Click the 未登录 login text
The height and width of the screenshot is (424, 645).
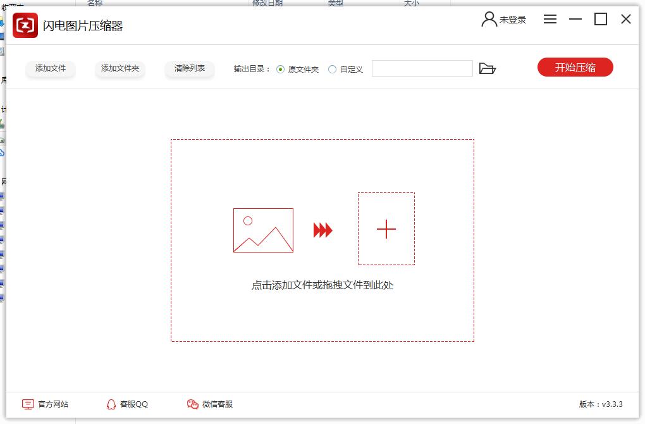click(x=513, y=20)
